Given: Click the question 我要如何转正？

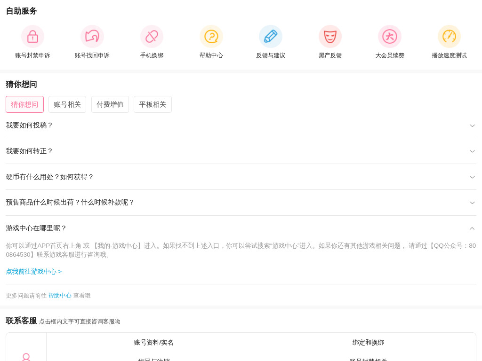Looking at the screenshot, I should pyautogui.click(x=29, y=151).
